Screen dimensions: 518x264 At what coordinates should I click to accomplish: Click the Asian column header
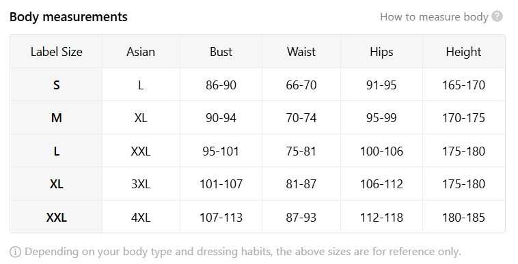tap(141, 52)
